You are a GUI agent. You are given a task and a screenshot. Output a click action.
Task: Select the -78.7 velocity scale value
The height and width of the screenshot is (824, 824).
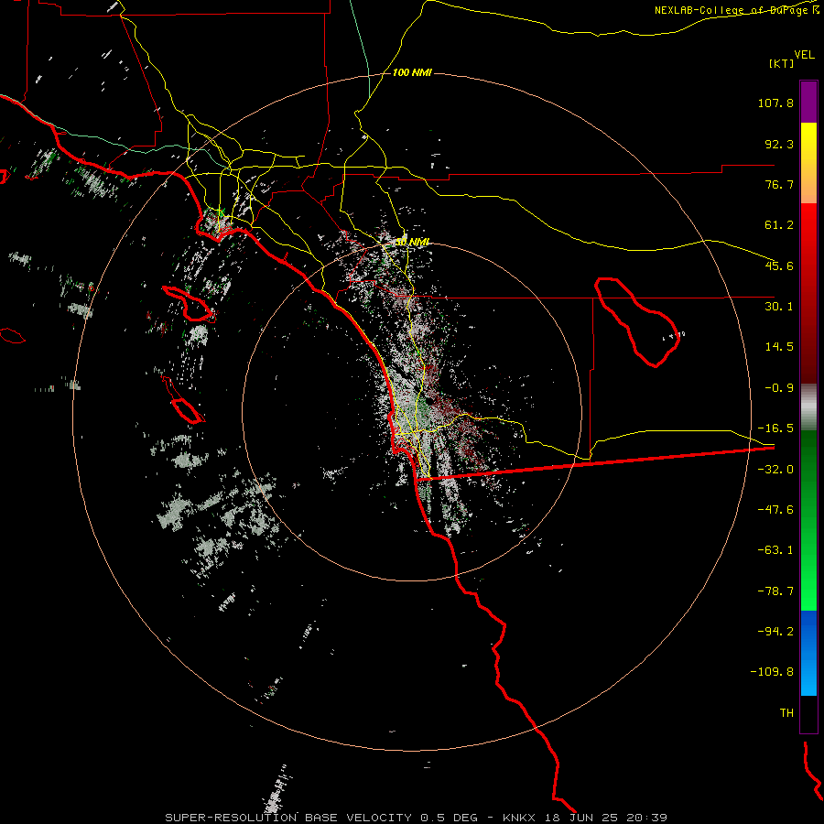pos(775,591)
